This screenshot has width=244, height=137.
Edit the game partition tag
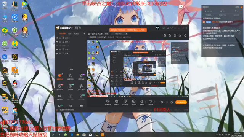pyautogui.click(x=98, y=37)
